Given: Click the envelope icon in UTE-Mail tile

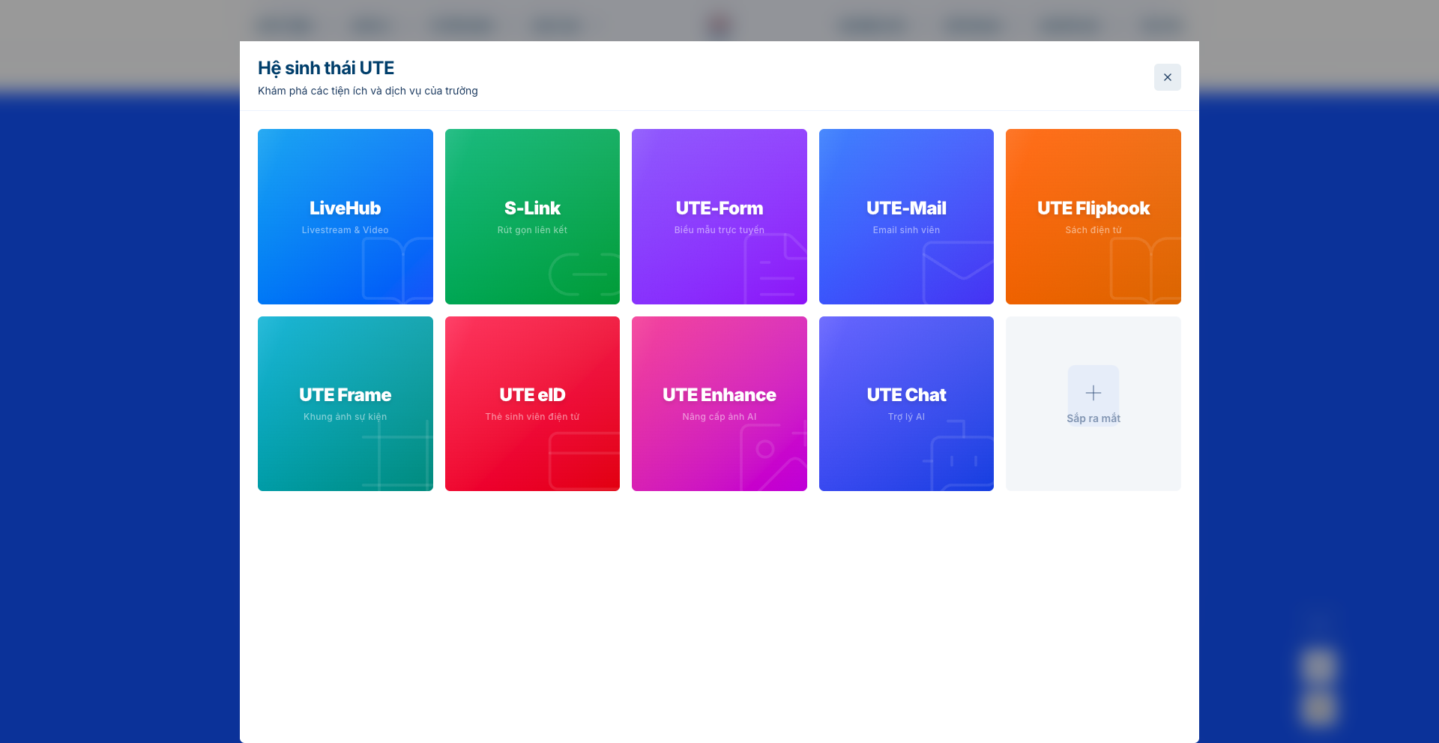Looking at the screenshot, I should [958, 273].
